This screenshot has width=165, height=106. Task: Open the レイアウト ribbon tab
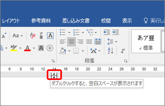coord(11,21)
